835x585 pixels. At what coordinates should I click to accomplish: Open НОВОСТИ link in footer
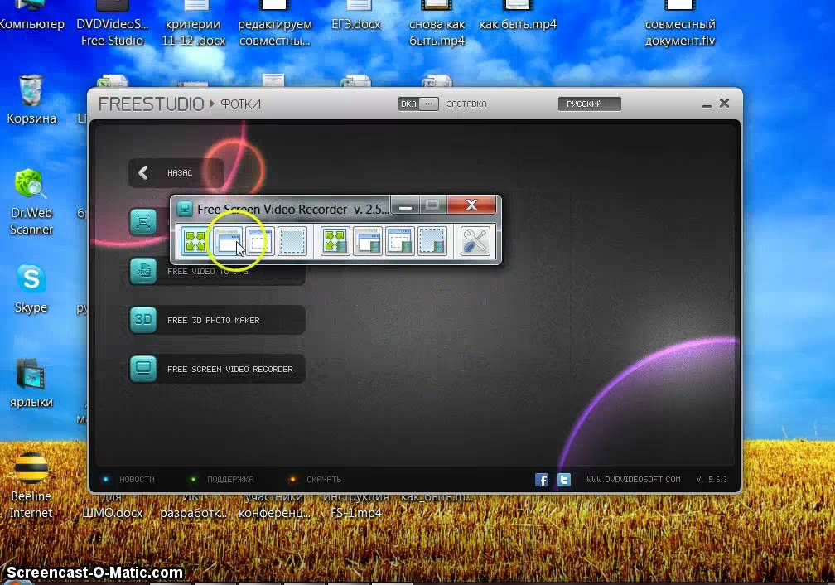coord(137,480)
